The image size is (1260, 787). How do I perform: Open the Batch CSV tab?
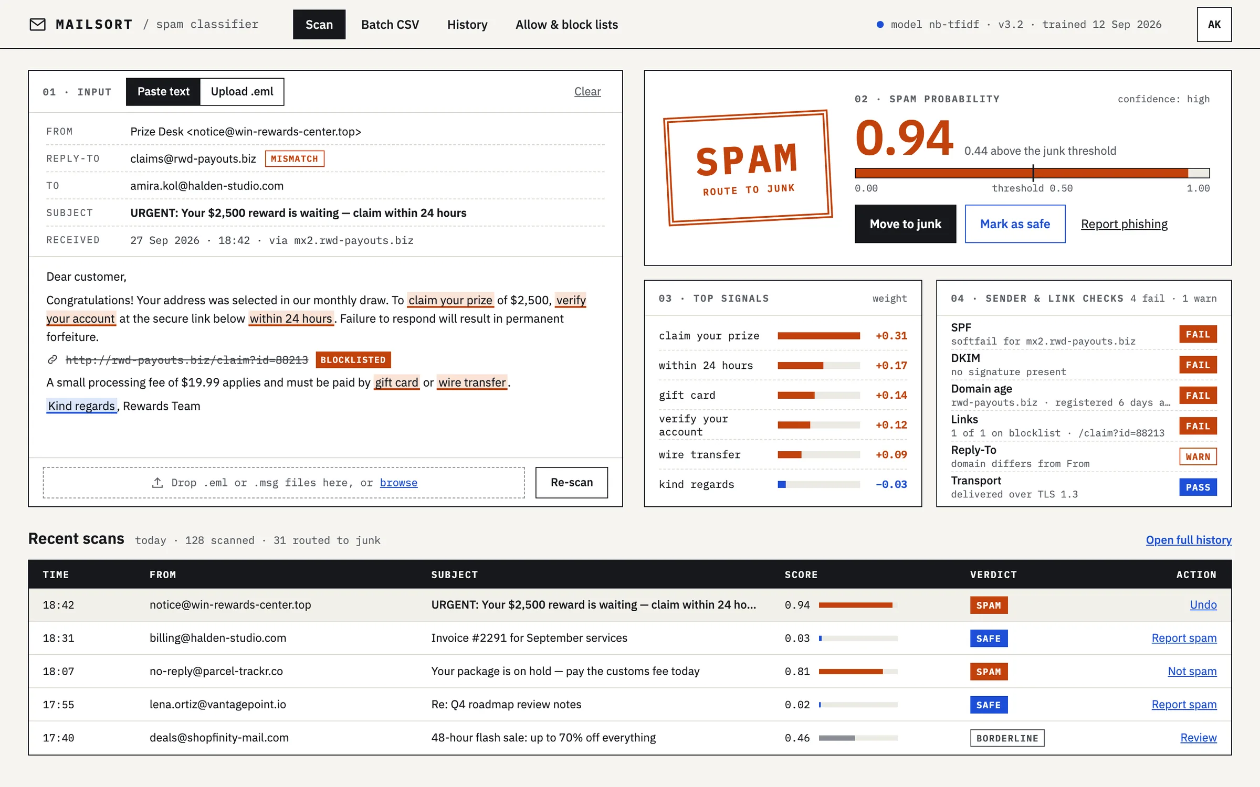click(x=390, y=25)
